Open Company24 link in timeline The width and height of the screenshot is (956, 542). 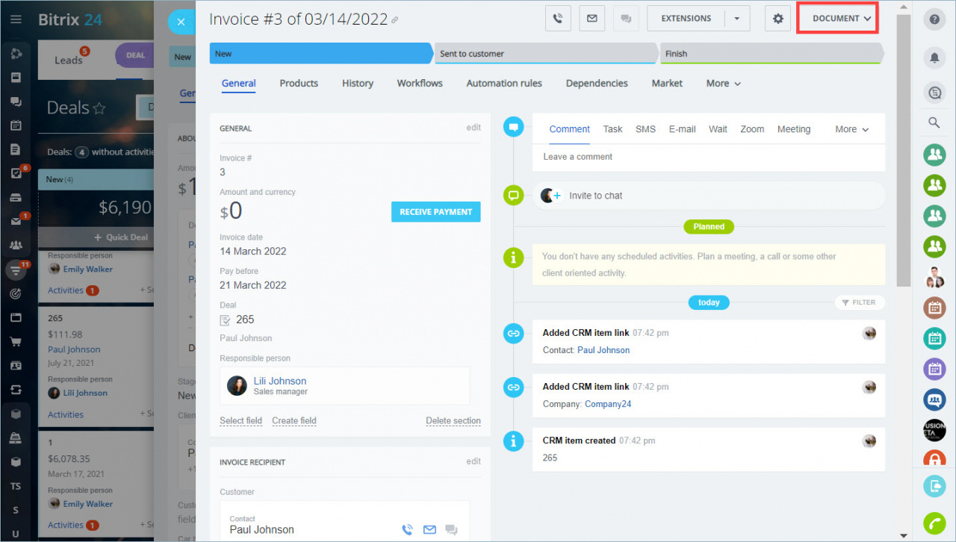tap(608, 404)
